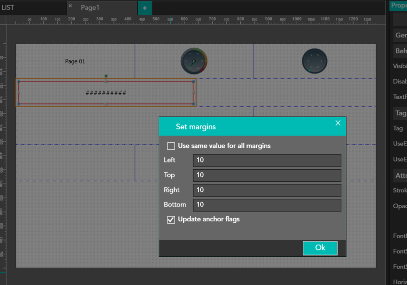Select the dark gauge widget on right

[x=314, y=61]
